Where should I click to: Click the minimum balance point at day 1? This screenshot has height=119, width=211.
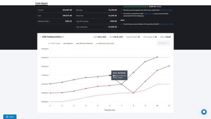point(50,93)
